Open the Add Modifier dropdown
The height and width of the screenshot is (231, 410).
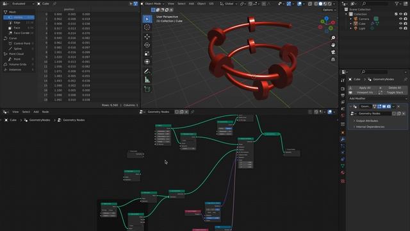(378, 98)
